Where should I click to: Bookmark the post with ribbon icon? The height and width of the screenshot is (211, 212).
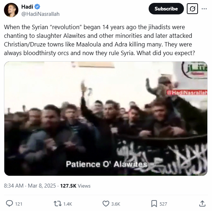(154, 203)
